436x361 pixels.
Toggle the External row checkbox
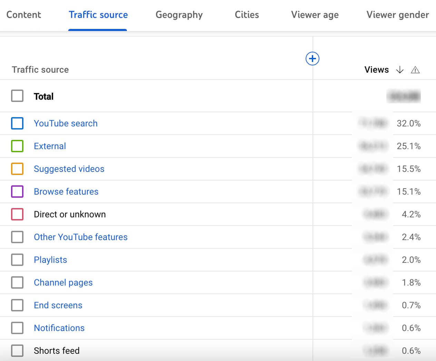pos(17,146)
